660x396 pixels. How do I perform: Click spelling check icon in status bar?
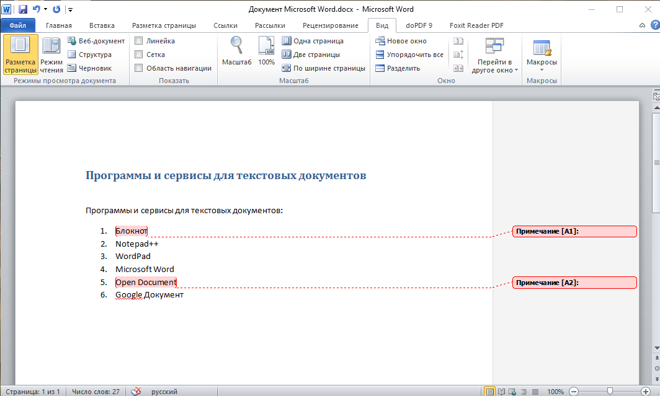[136, 392]
